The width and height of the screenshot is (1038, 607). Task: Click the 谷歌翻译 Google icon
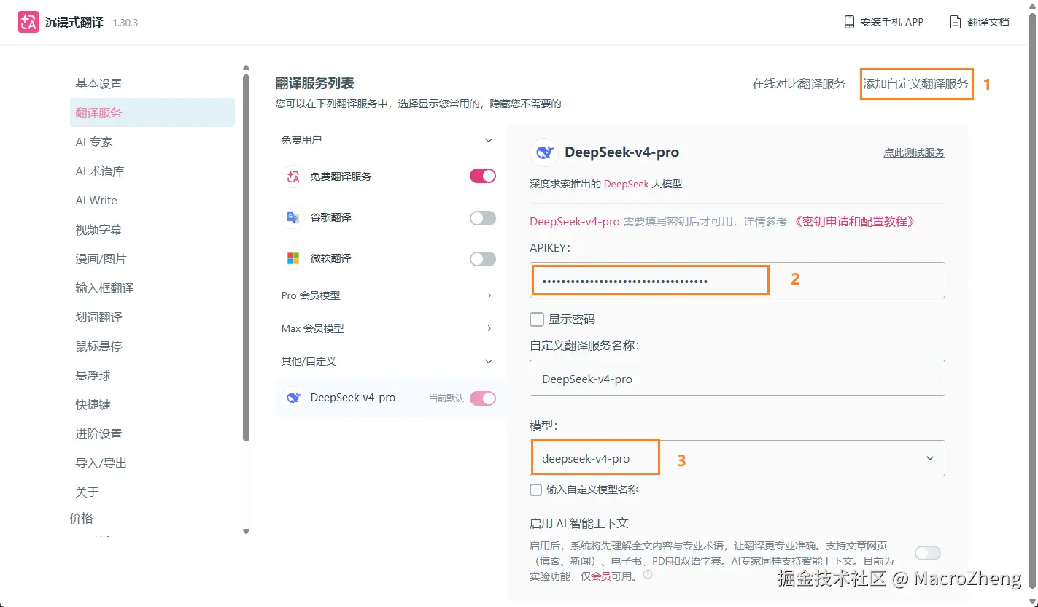point(293,217)
